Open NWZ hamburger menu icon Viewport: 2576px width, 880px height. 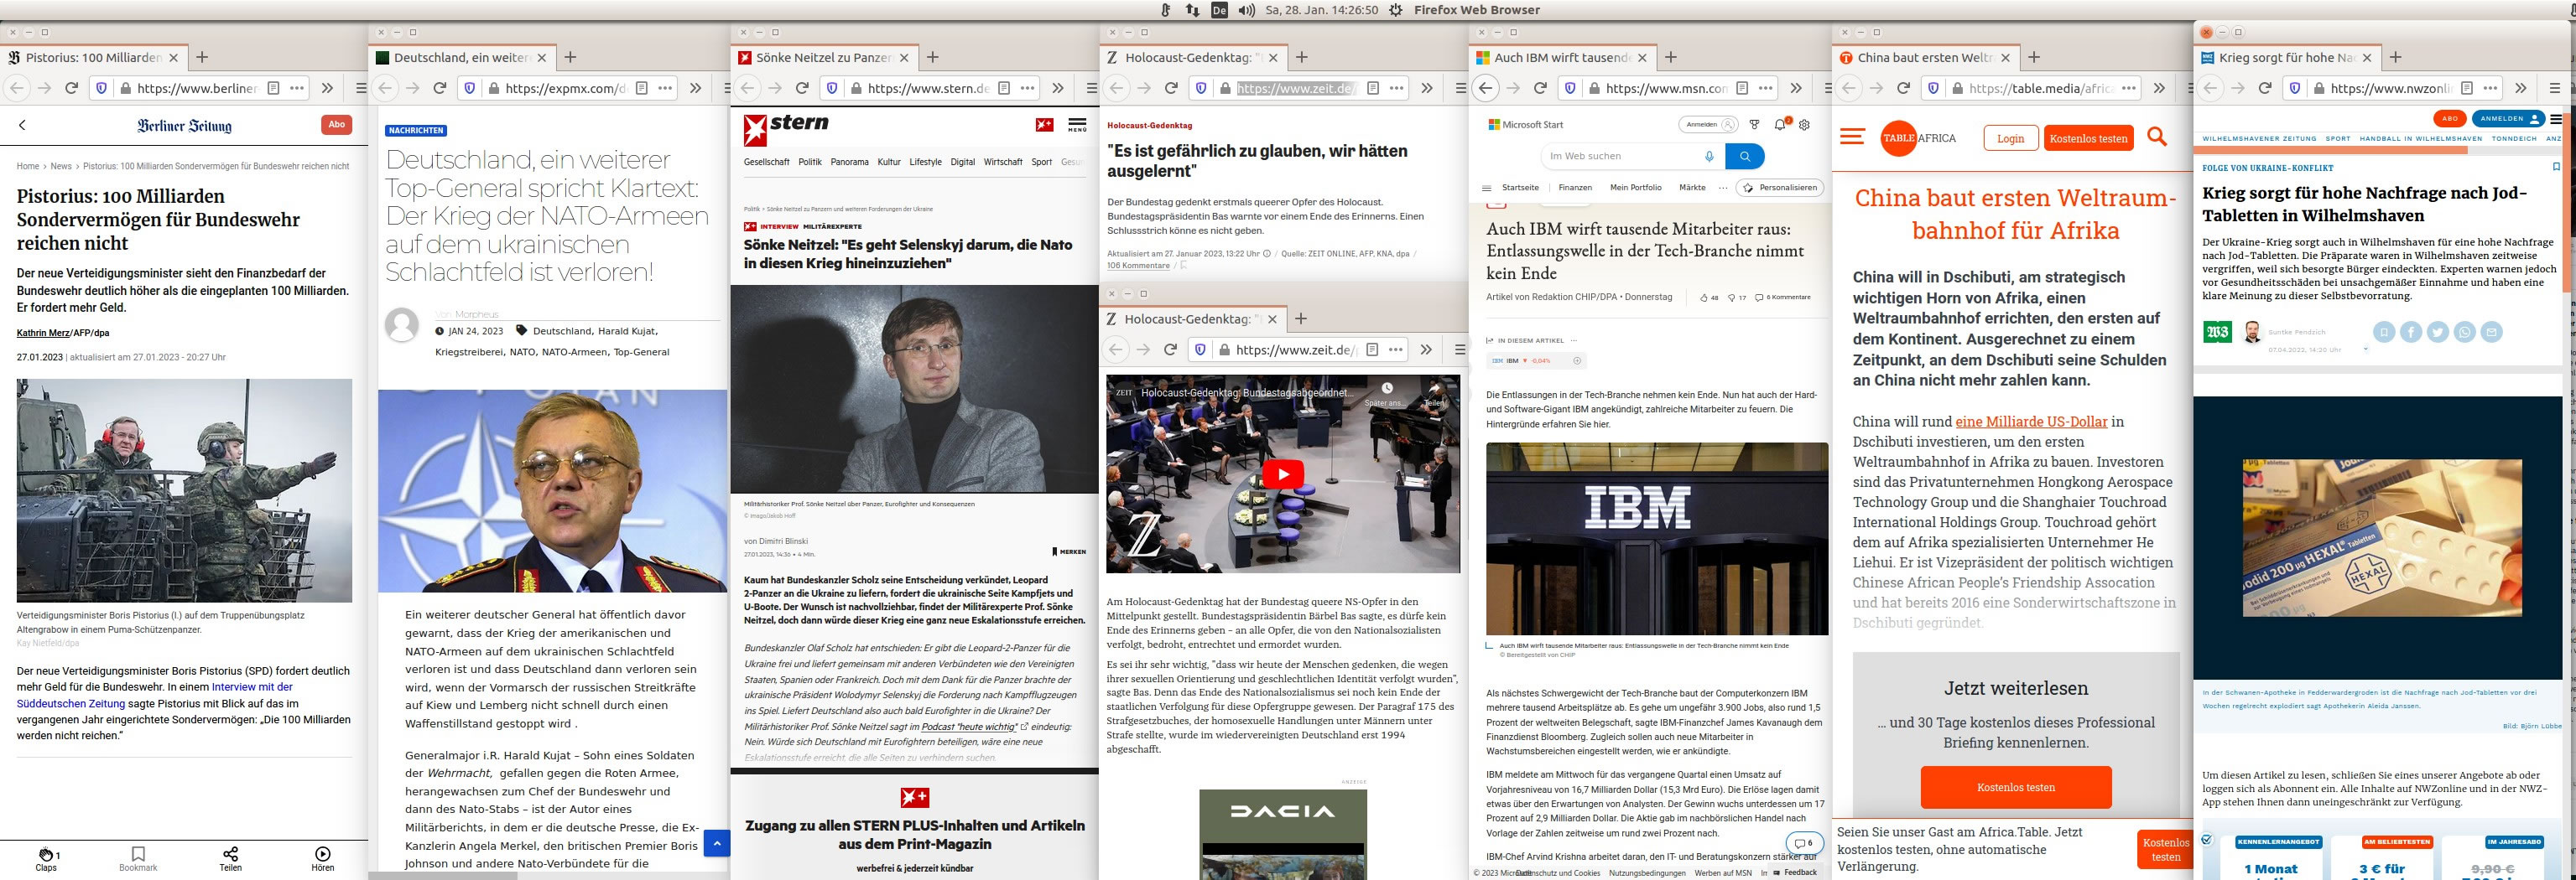pos(2556,119)
